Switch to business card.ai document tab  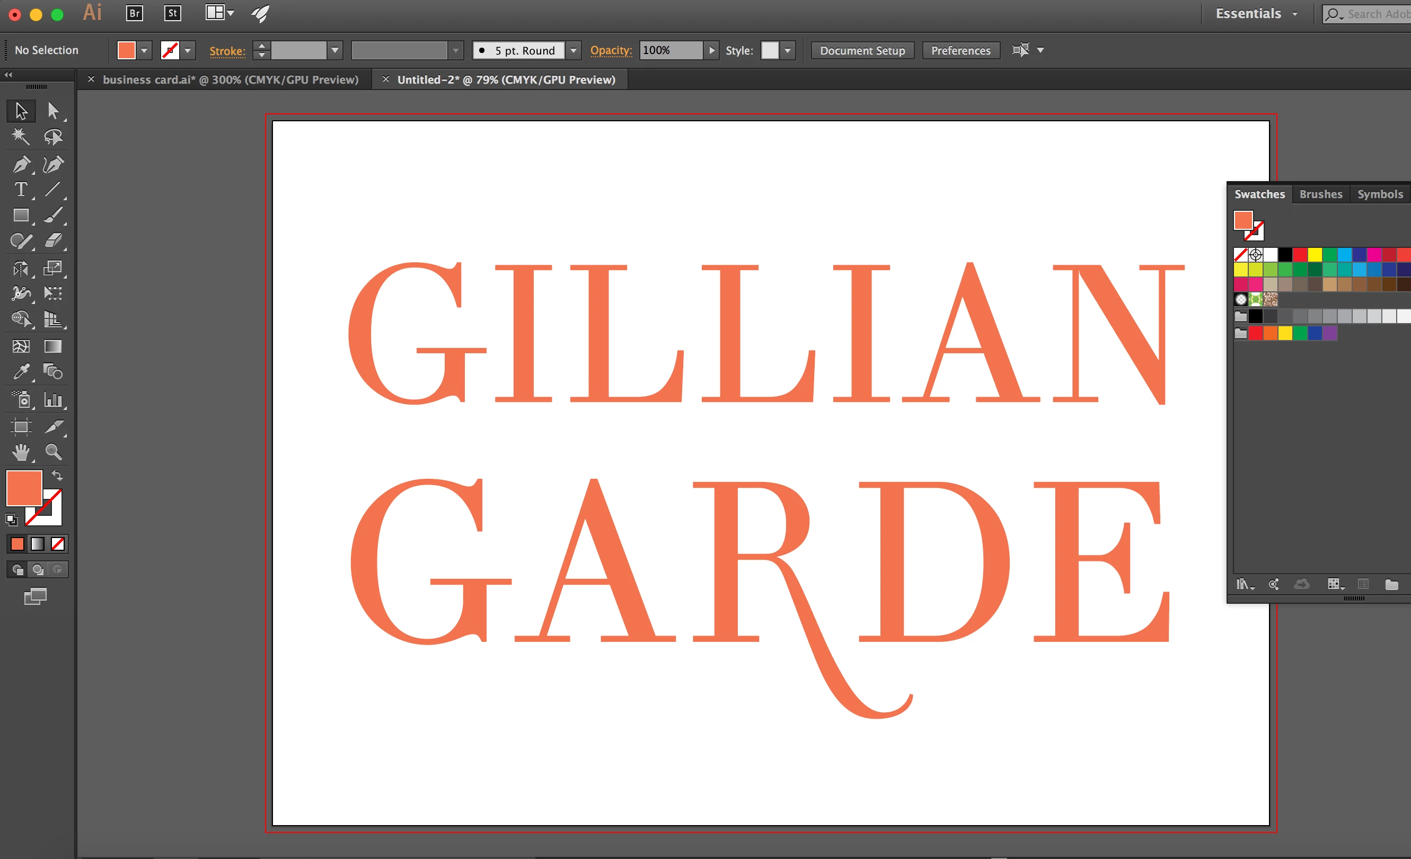point(230,79)
